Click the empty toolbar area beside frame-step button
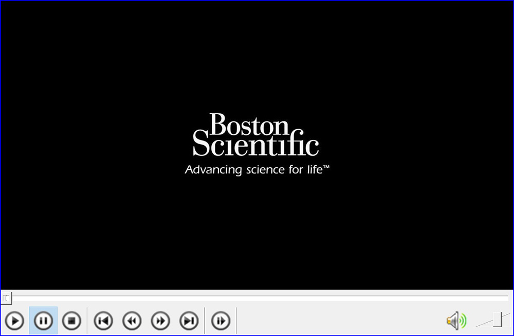The width and height of the screenshot is (514, 336). pos(334,321)
